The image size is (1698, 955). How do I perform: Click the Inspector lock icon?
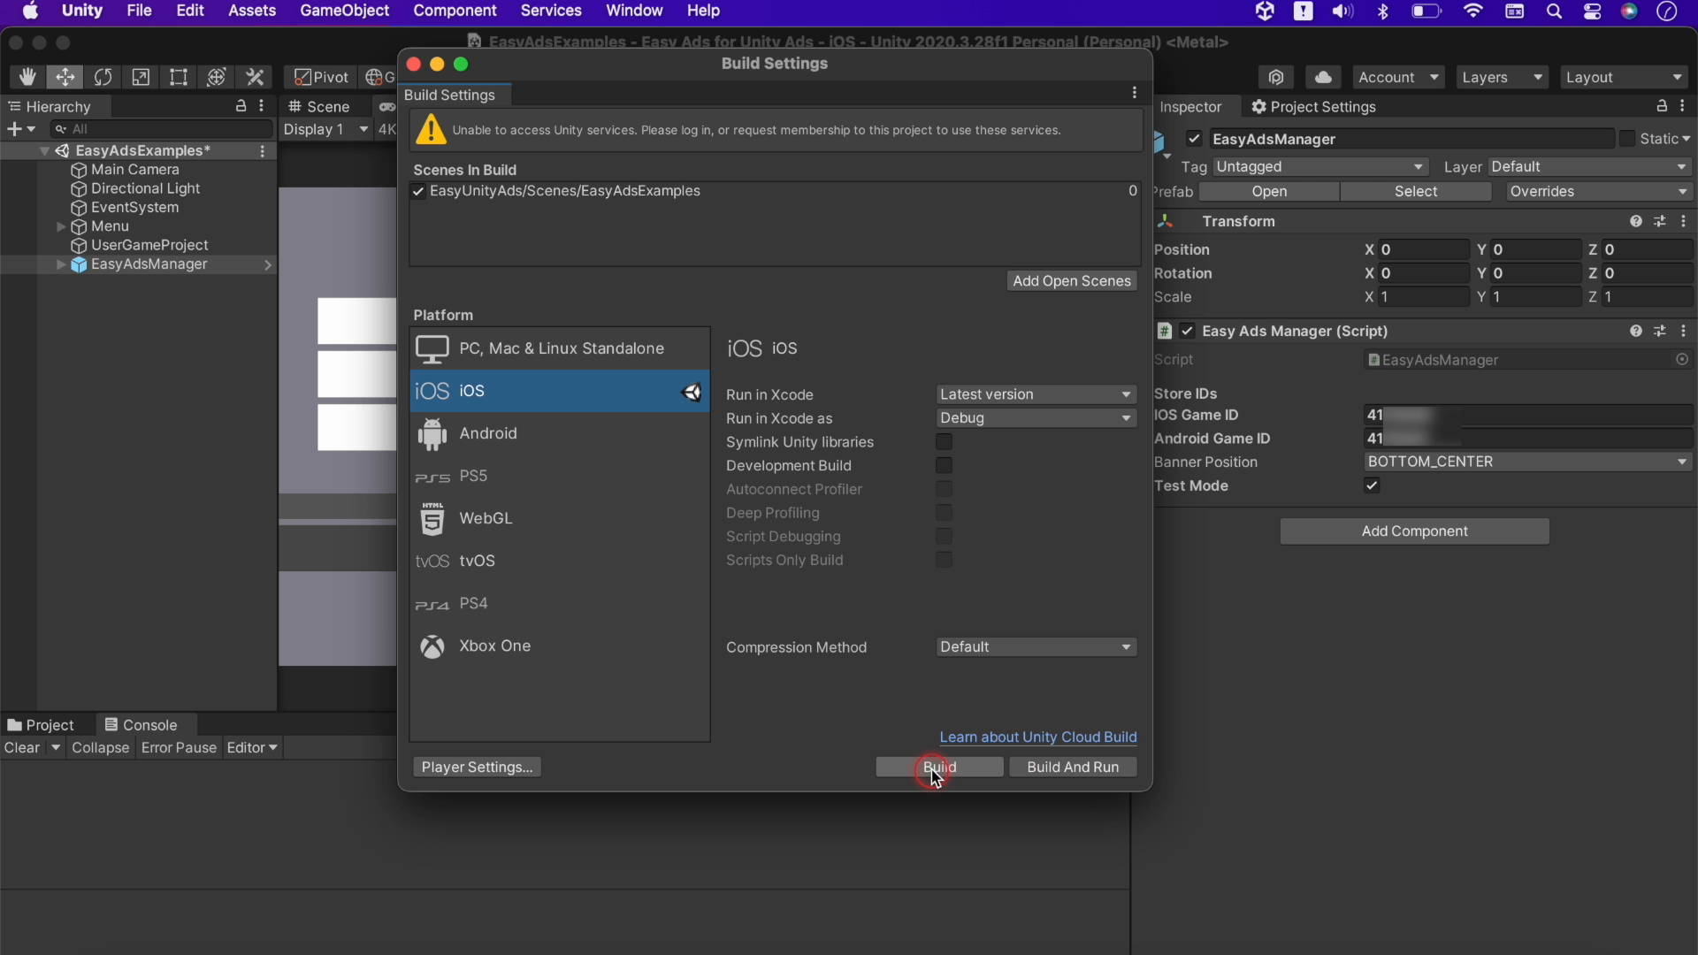pyautogui.click(x=1662, y=106)
